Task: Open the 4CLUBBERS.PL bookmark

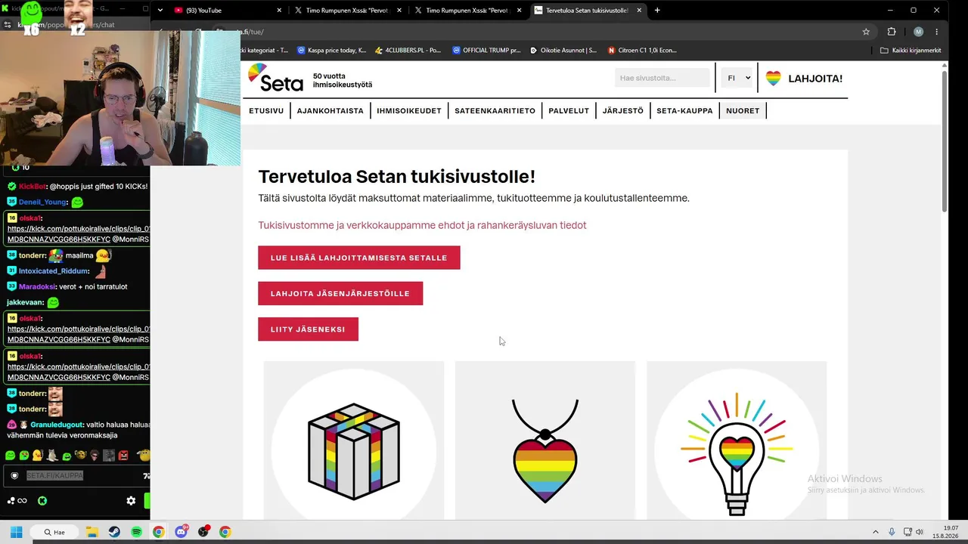Action: coord(408,51)
